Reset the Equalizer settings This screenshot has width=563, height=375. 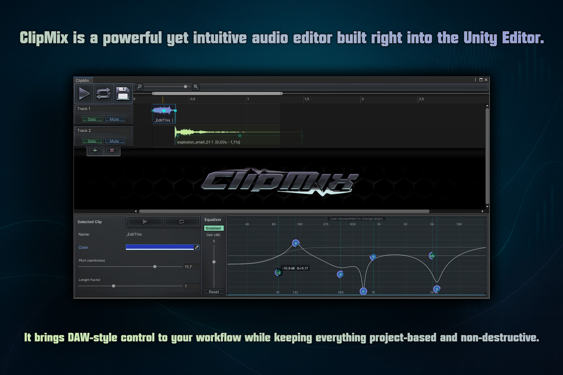click(x=213, y=291)
